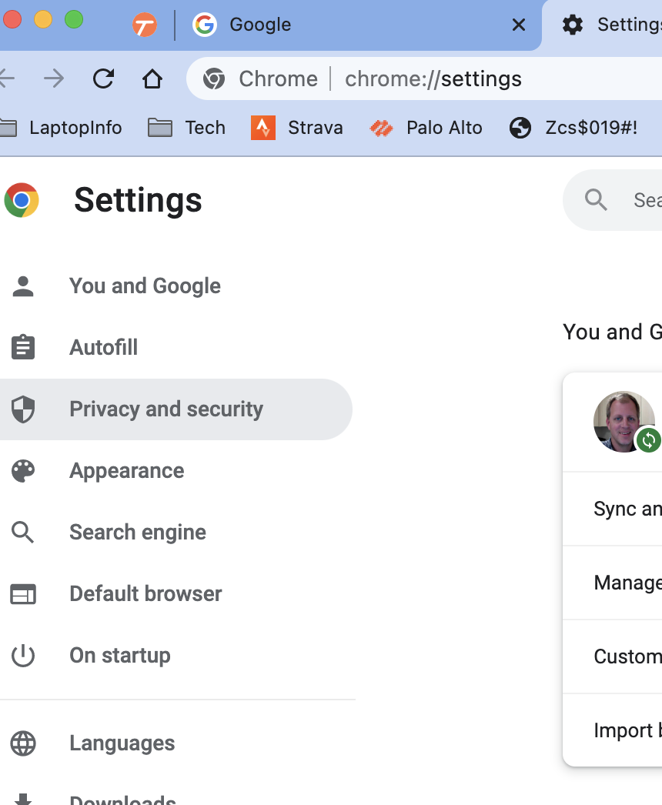Viewport: 662px width, 805px height.
Task: Click the back navigation arrow
Action: [x=7, y=79]
